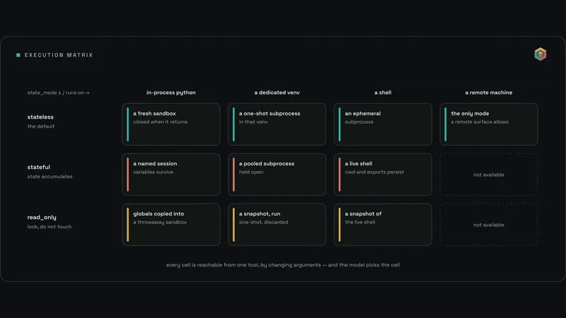Select the 'a fresh sandbox' cell
Viewport: 566px width, 318px height.
(171, 124)
